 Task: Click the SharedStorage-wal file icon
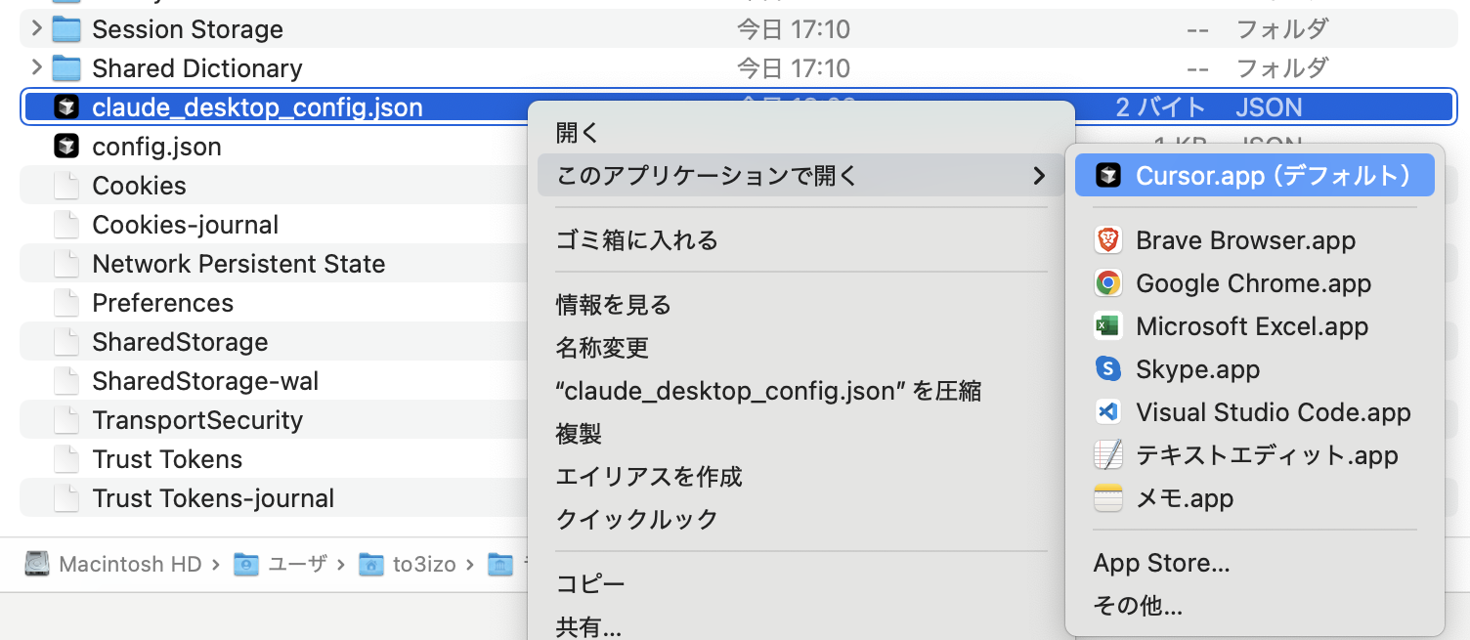(x=65, y=381)
